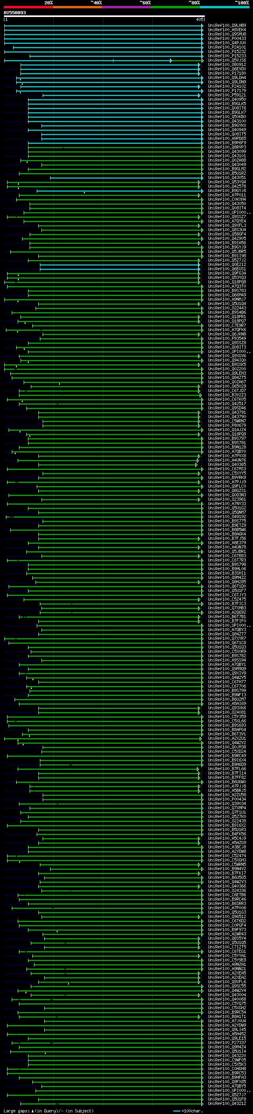
Task: Click the white query sequence bar
Action: click(x=104, y=16)
